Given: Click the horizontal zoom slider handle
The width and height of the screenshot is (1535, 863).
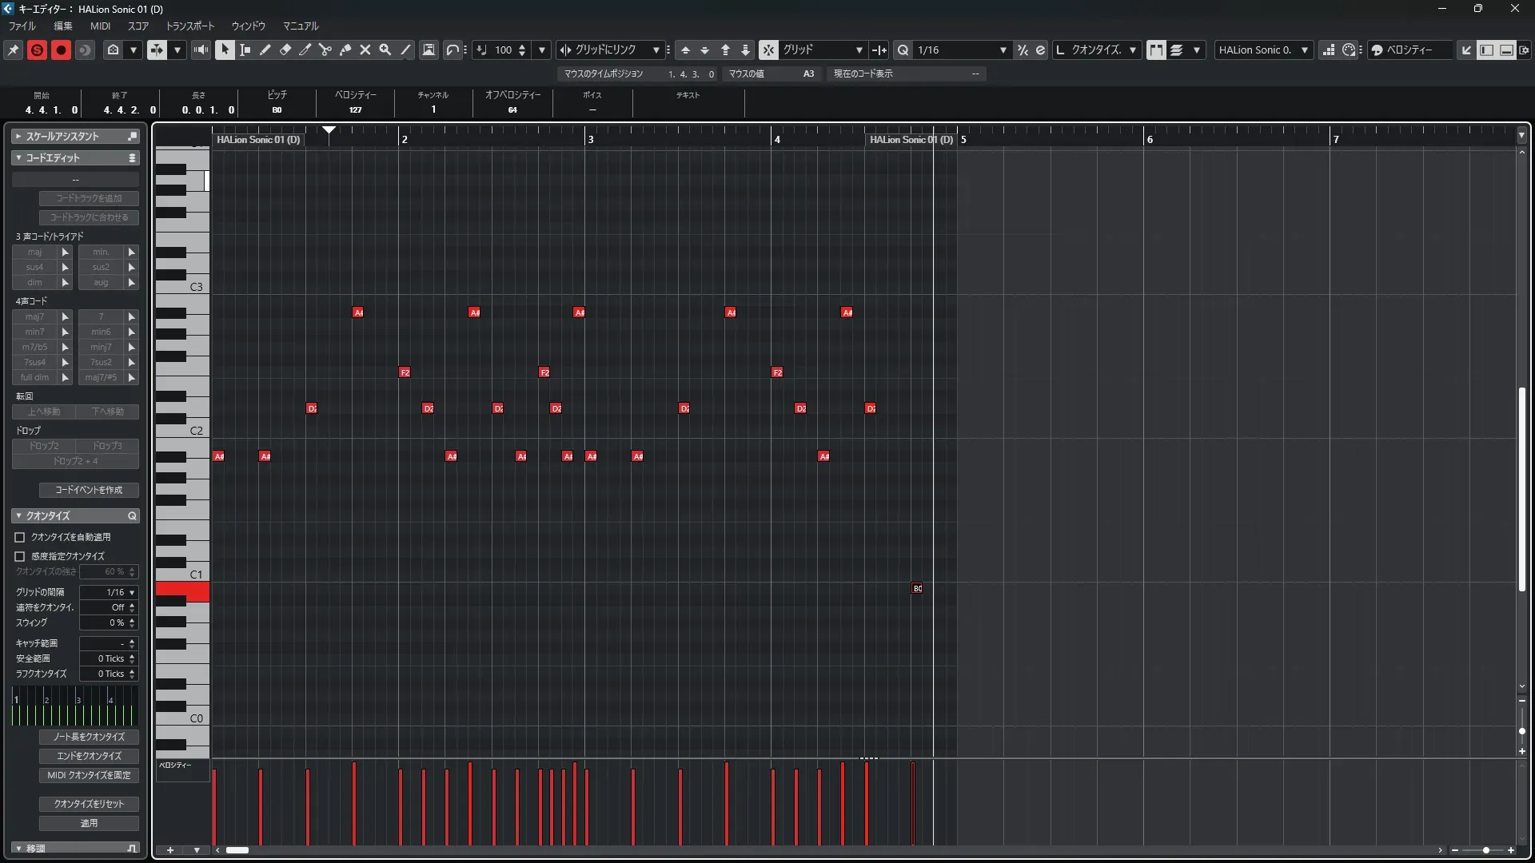Looking at the screenshot, I should pos(1486,850).
